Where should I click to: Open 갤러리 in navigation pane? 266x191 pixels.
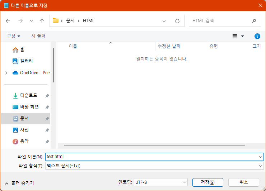[23, 61]
